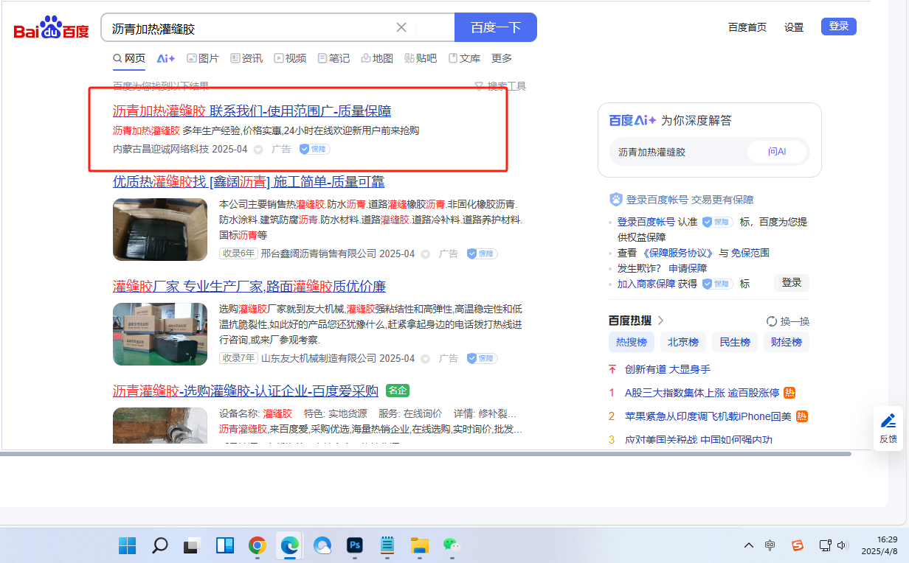Open the 优质热灌缝胶找 鑫阔沥青 result link
This screenshot has height=563, width=909.
(248, 181)
